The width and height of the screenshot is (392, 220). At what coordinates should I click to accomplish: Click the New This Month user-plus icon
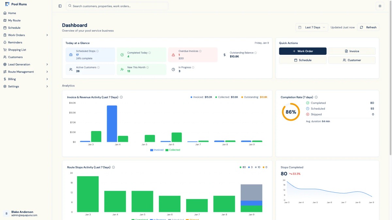point(122,69)
